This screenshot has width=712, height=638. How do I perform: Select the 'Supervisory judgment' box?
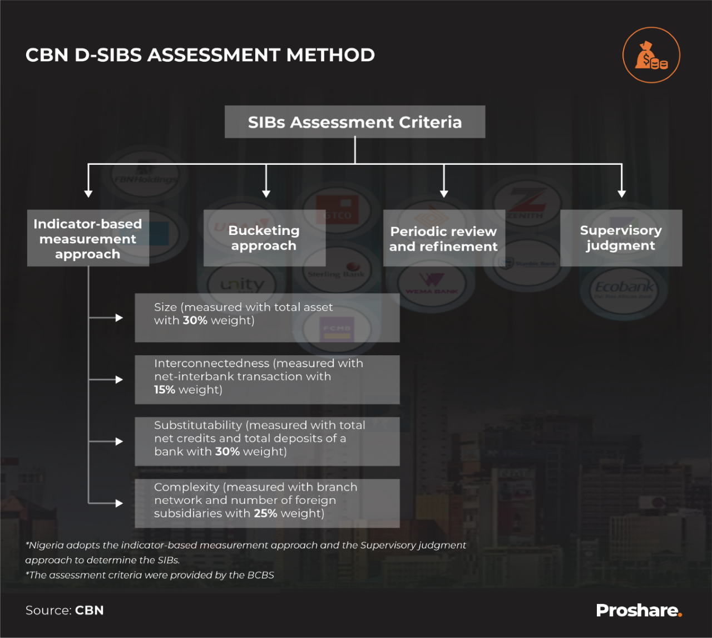621,238
